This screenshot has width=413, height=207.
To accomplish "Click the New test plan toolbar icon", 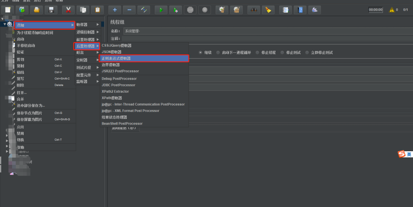I will (8, 10).
